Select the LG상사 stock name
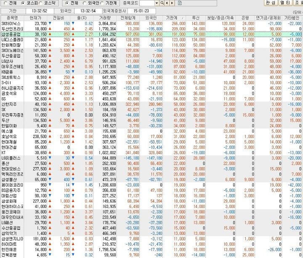 pos(7,61)
